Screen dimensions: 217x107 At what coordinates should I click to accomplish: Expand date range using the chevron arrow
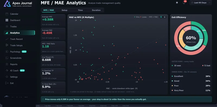[209, 3]
